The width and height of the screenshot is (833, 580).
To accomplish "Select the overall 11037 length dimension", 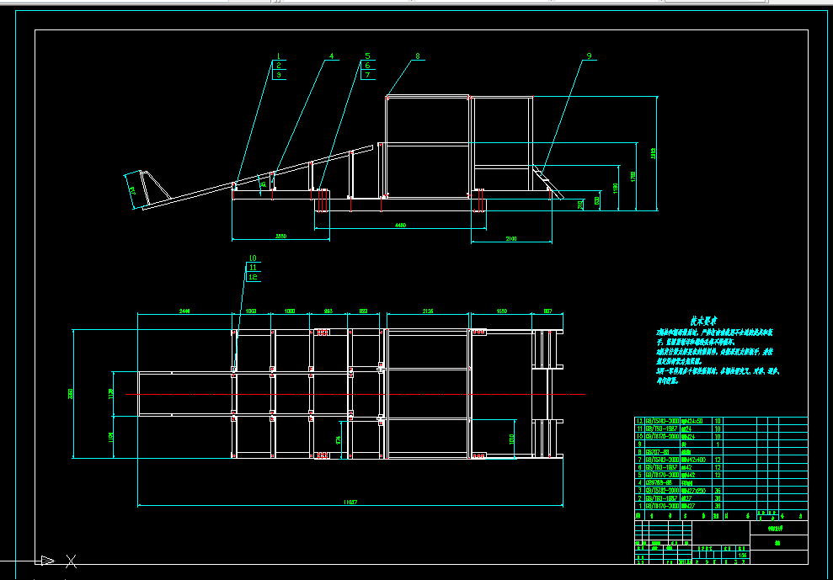I will [350, 502].
